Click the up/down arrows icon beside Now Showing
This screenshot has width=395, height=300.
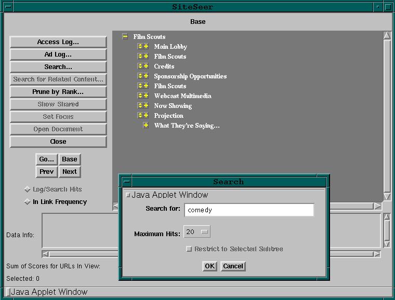point(140,105)
